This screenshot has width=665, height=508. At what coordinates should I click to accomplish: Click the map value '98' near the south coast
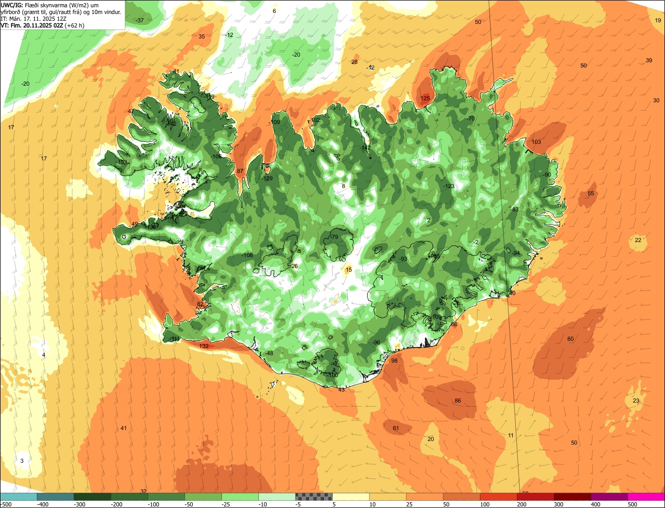click(x=394, y=360)
